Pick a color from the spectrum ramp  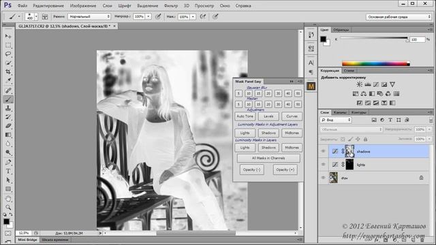coord(376,64)
